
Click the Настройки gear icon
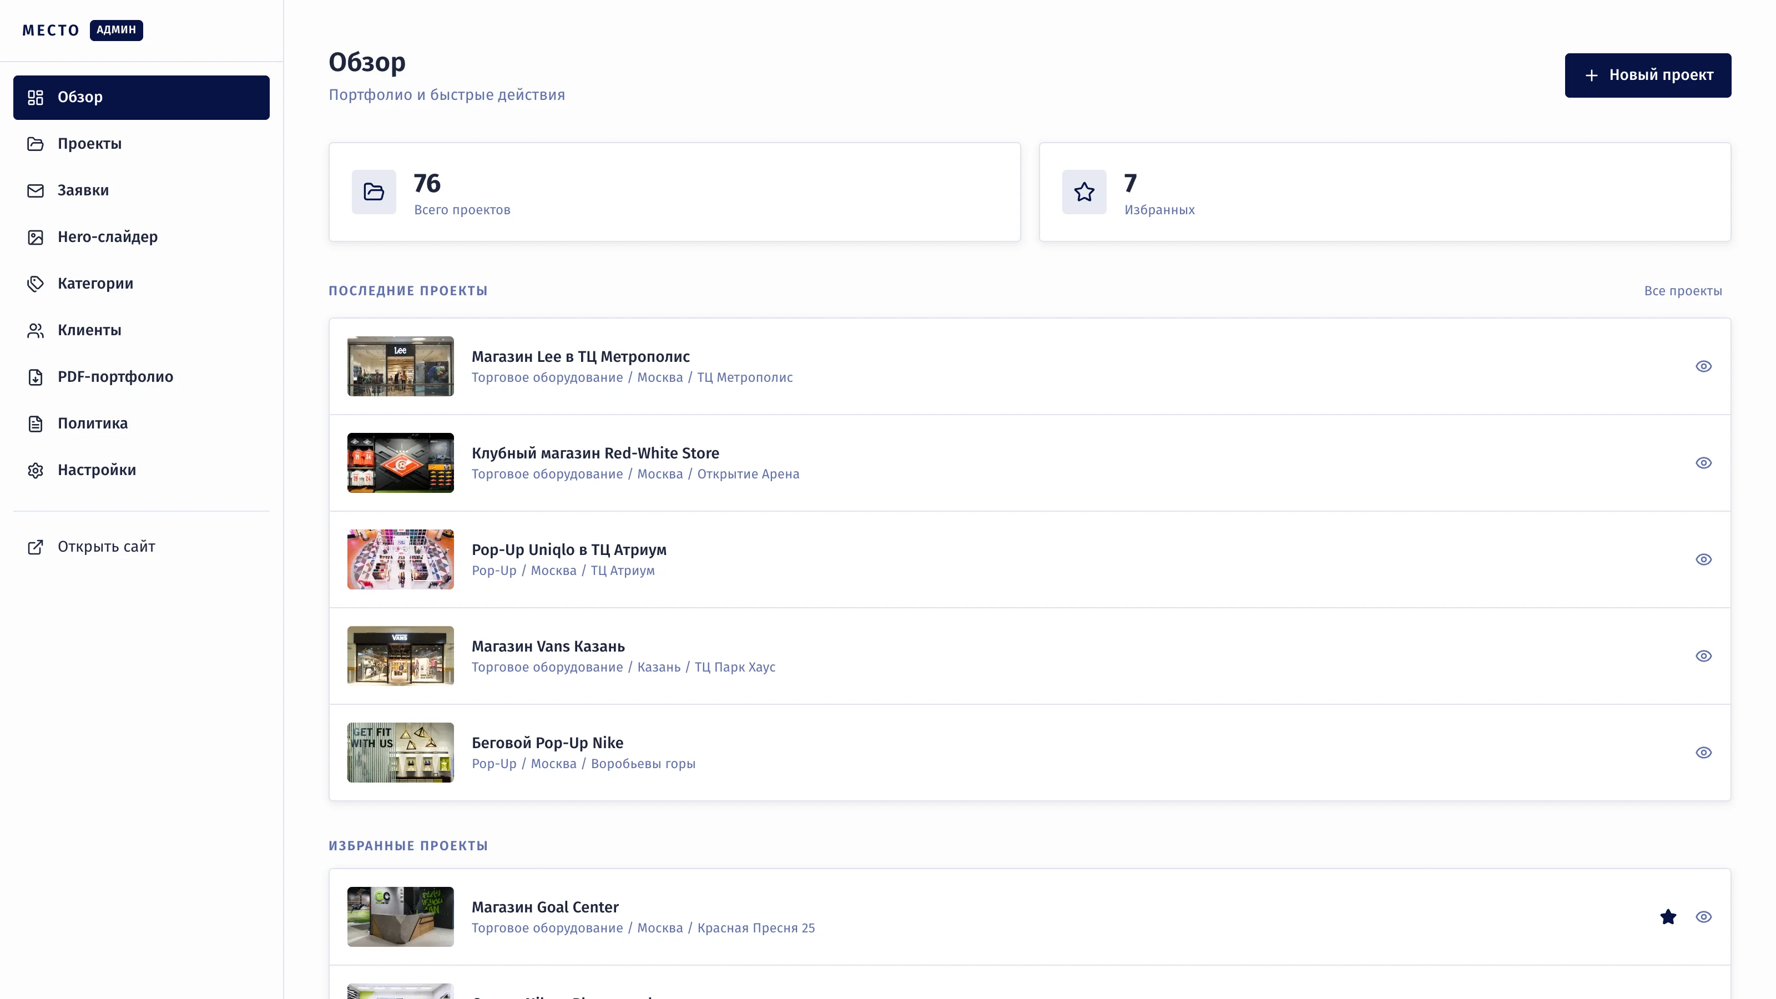click(x=35, y=470)
